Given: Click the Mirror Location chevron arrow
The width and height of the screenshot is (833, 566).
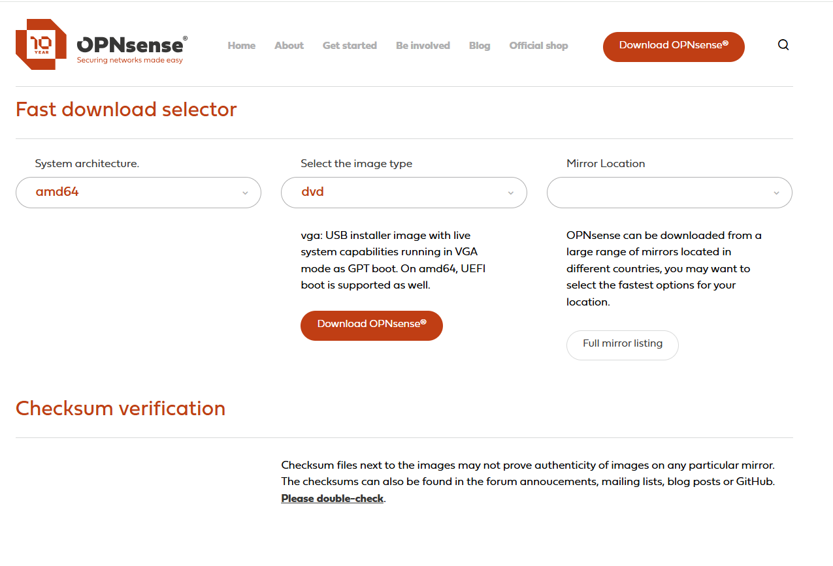Looking at the screenshot, I should coord(776,193).
